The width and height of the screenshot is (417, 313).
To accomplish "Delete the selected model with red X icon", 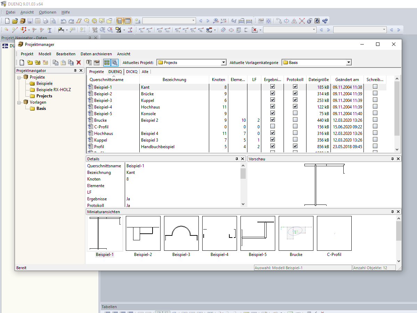I will click(x=78, y=63).
